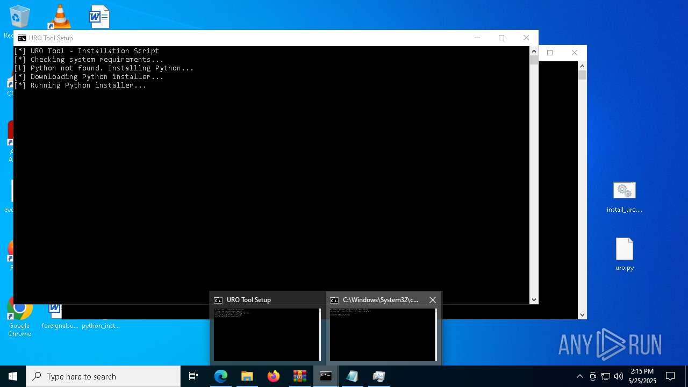Viewport: 688px width, 387px height.
Task: Select the C:\Windows\System32 cmd preview thumbnail
Action: click(383, 334)
